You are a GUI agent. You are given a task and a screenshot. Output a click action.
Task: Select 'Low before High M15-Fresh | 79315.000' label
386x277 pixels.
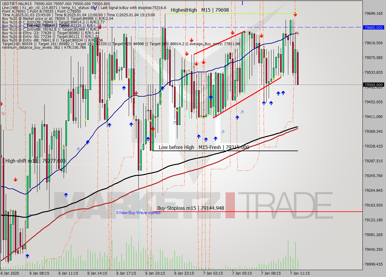tap(204, 147)
